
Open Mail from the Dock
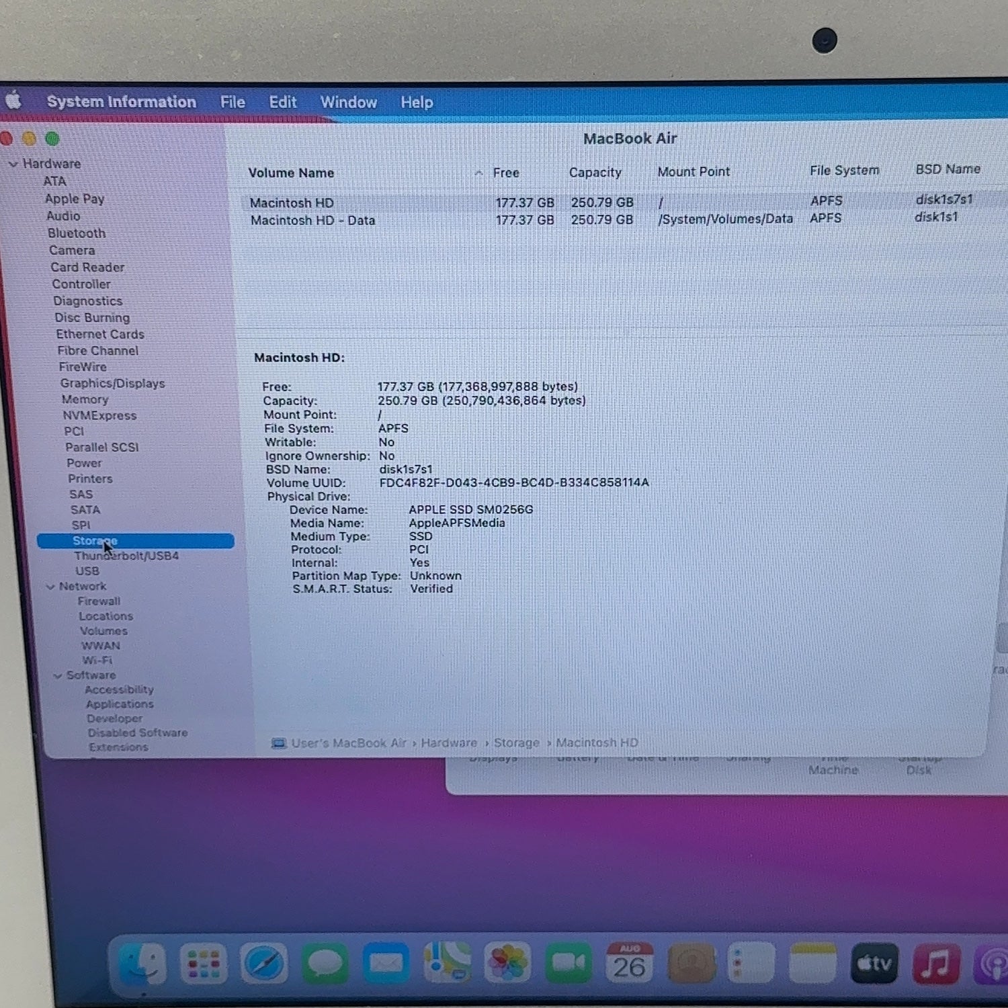point(386,964)
